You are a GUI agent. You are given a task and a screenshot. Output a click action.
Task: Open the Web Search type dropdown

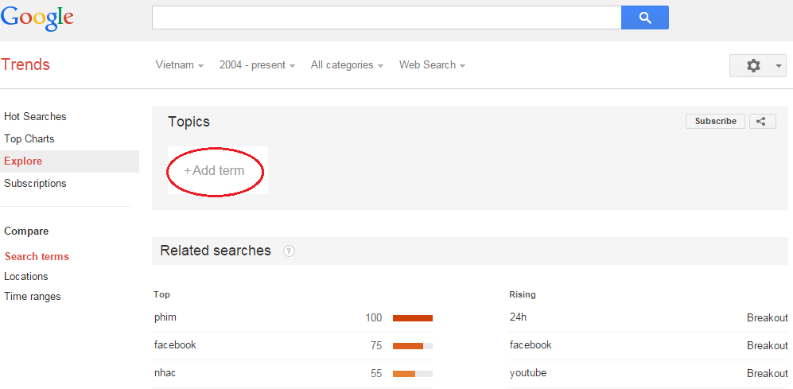(x=433, y=65)
